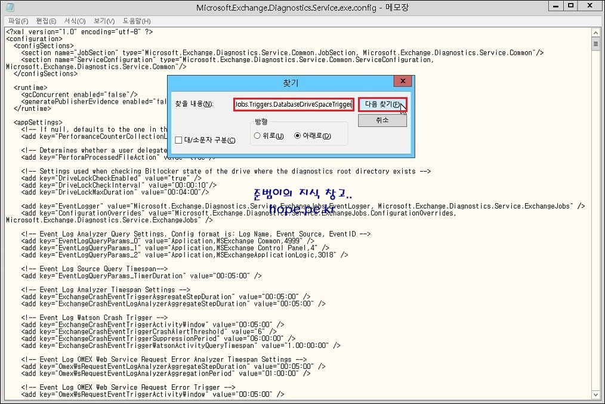
Task: Click the 'EventLogQueryParams_2' line
Action: point(184,255)
